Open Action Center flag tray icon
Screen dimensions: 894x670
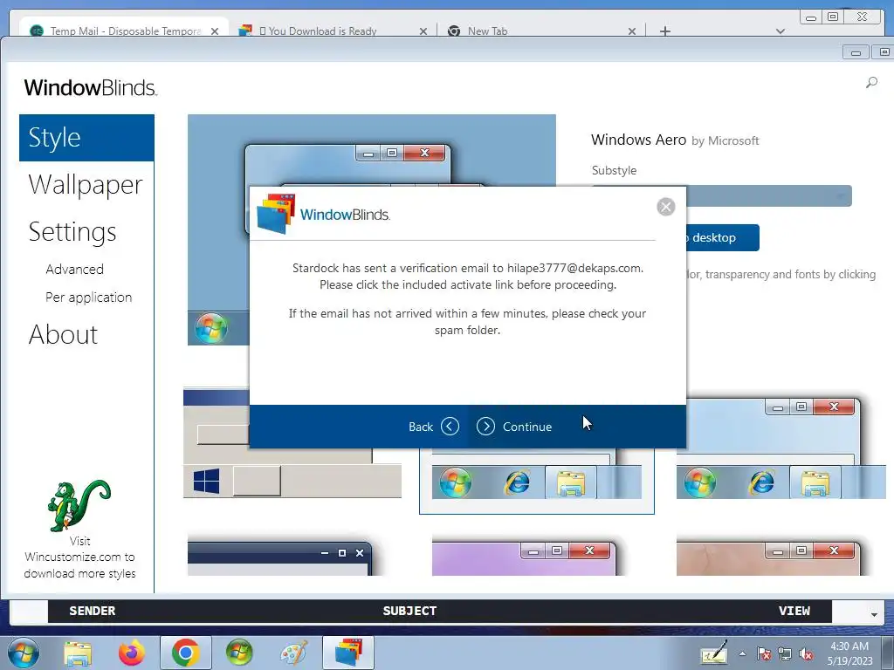(764, 653)
